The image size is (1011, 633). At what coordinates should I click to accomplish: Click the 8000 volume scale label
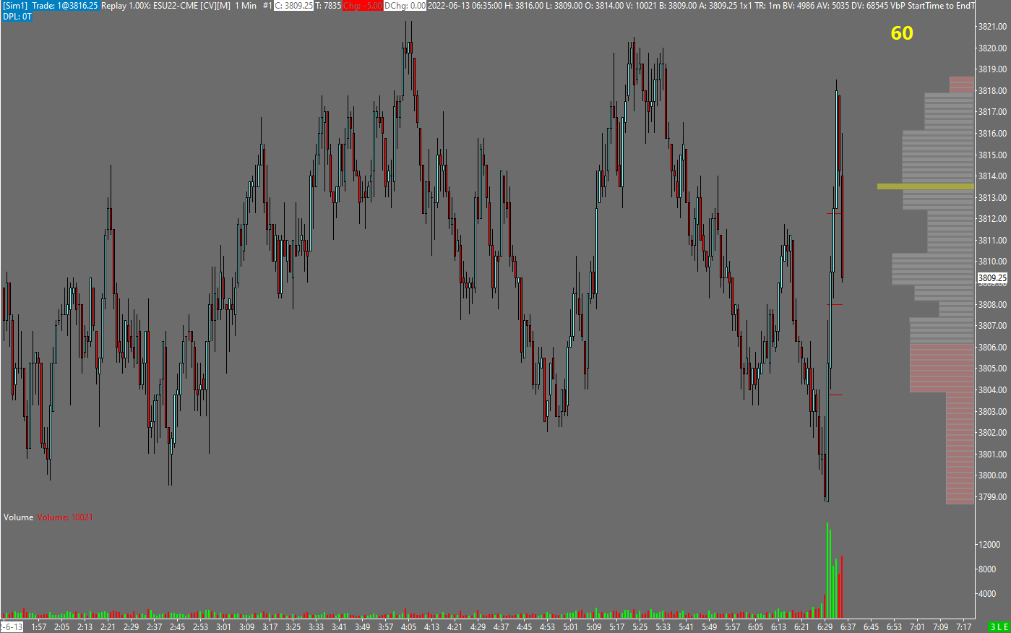click(x=987, y=569)
